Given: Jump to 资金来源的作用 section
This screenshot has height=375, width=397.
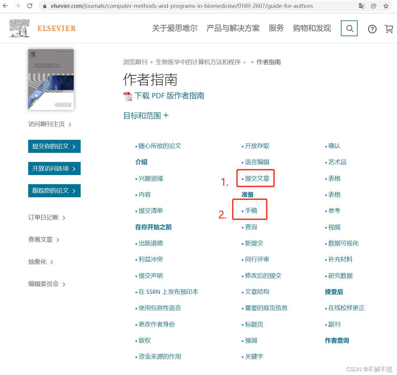Looking at the screenshot, I should [x=160, y=356].
